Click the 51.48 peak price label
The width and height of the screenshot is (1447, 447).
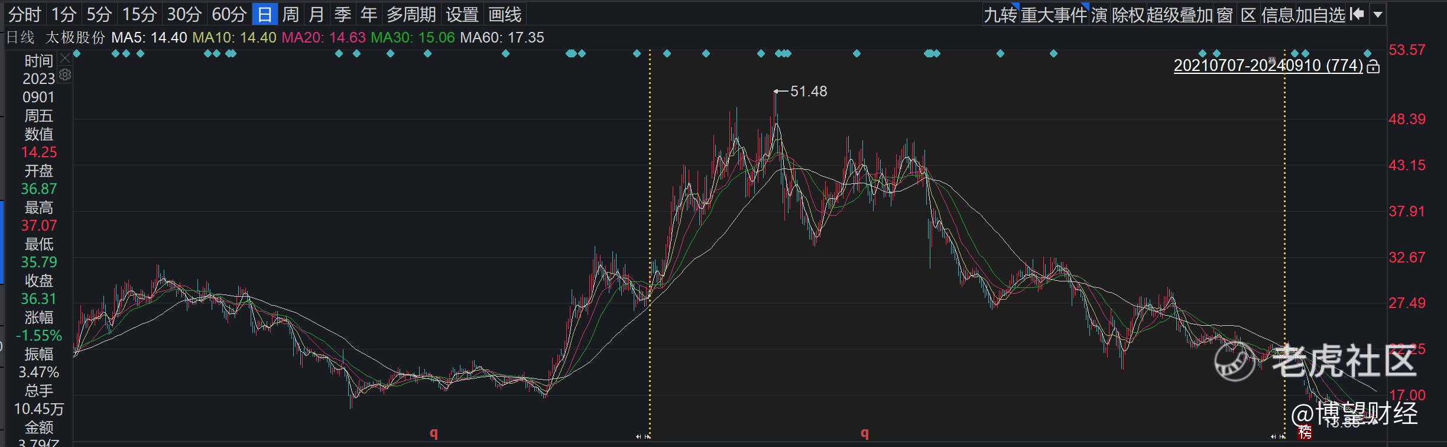809,92
